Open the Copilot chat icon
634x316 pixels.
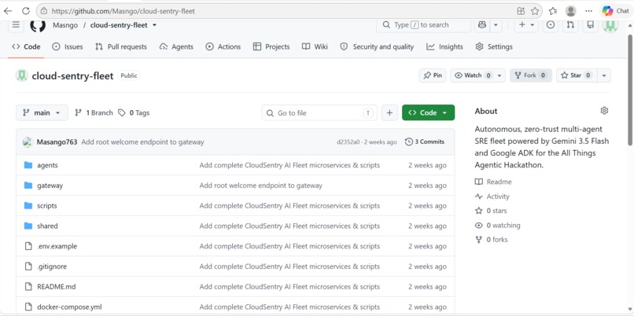[482, 25]
